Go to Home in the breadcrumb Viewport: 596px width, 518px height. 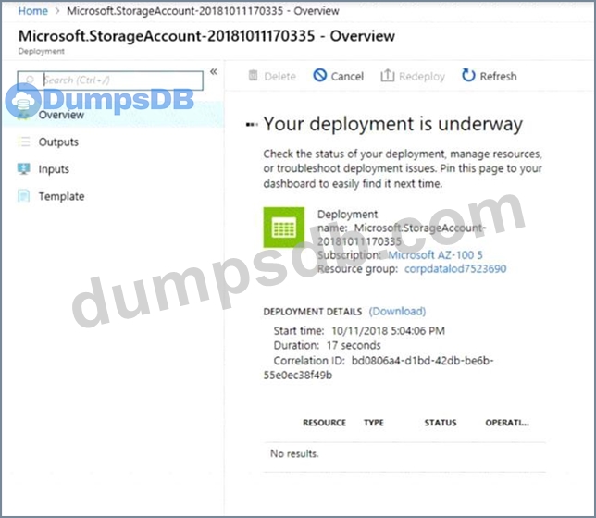tap(33, 11)
